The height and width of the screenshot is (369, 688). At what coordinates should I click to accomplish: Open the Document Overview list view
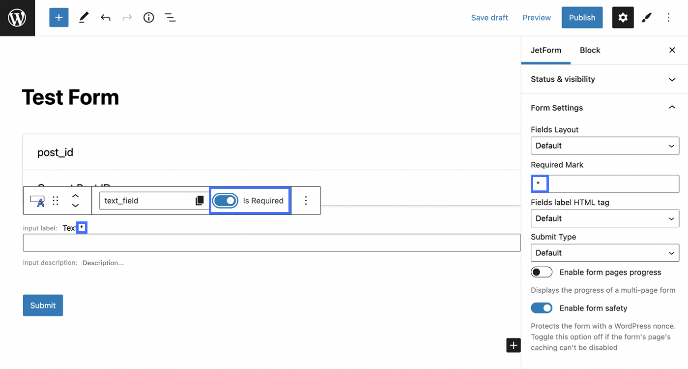pyautogui.click(x=170, y=17)
